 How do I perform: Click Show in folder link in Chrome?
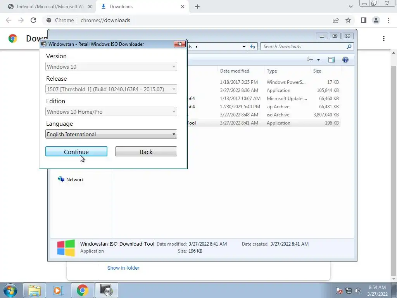point(123,268)
